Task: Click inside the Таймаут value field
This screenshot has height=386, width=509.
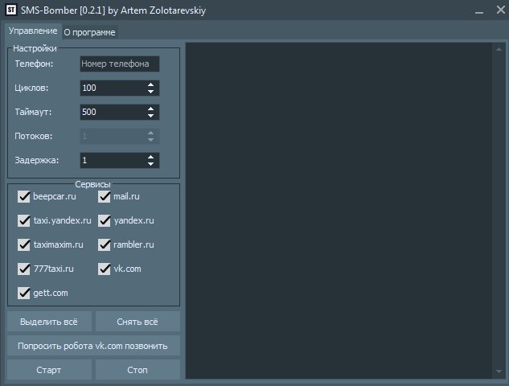Action: (x=111, y=112)
